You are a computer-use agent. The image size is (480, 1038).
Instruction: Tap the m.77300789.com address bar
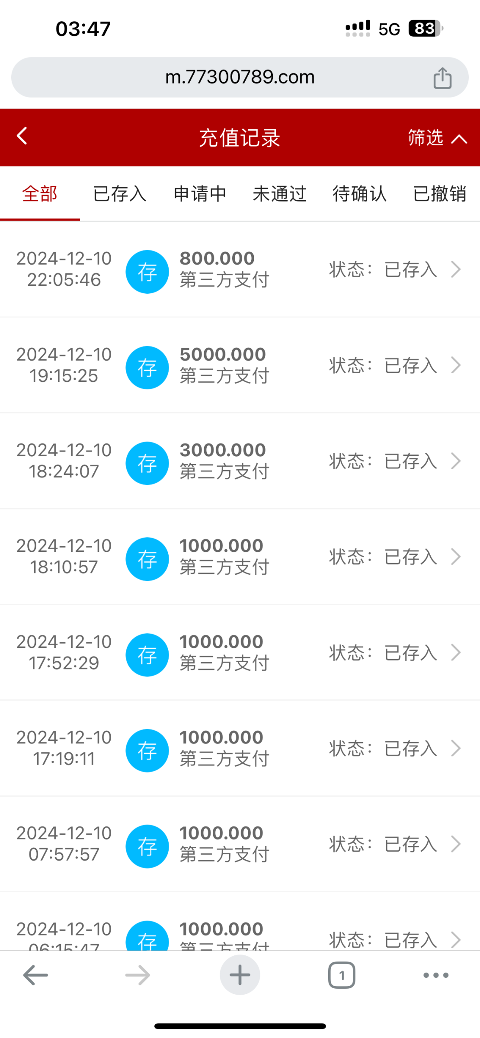(240, 77)
